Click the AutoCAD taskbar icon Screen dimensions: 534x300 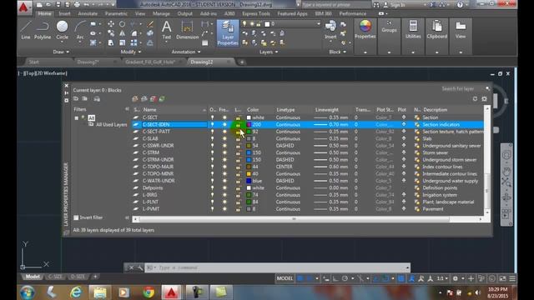click(x=171, y=292)
